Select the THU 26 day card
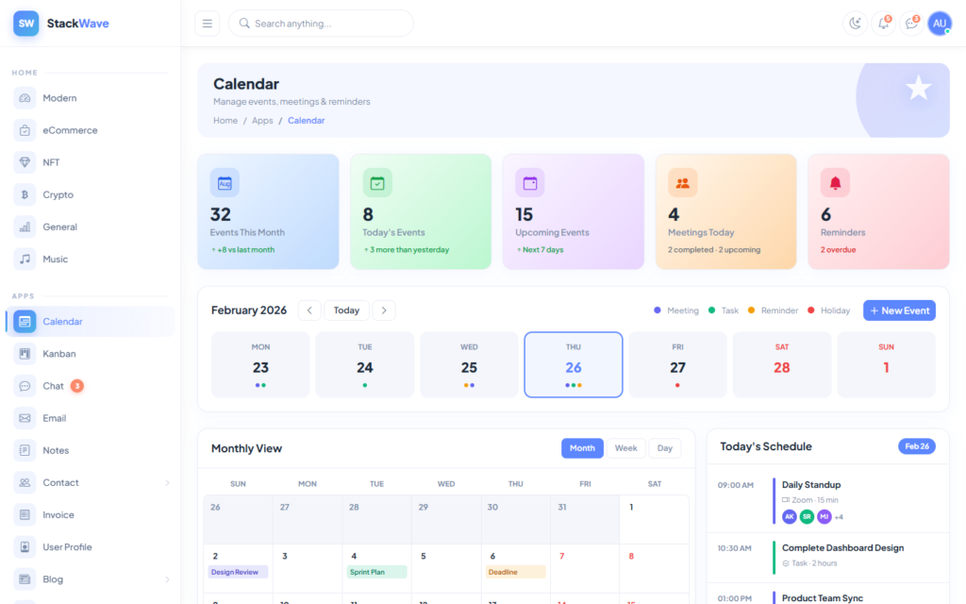Viewport: 966px width, 604px height. coord(574,365)
